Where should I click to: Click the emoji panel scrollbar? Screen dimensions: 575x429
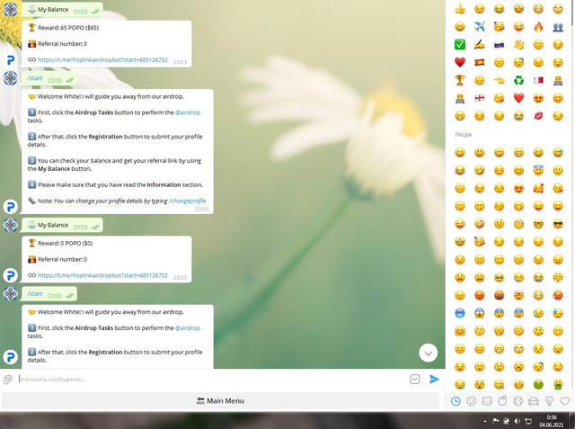coord(572,13)
